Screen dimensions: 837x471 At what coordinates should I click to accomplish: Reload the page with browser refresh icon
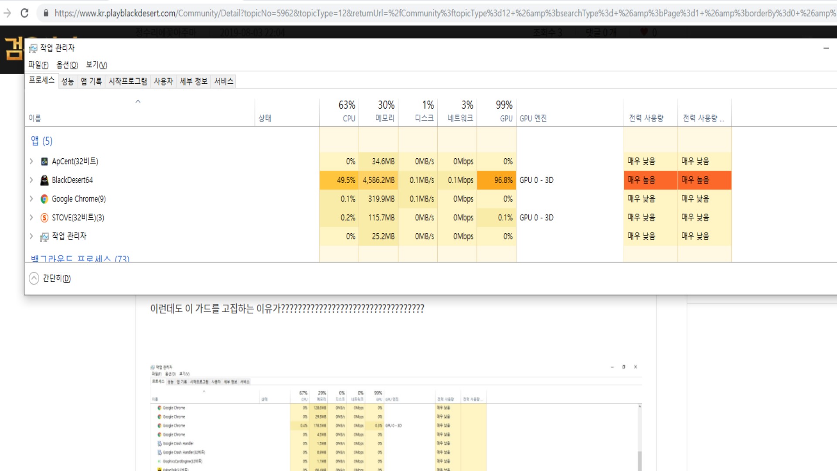24,13
